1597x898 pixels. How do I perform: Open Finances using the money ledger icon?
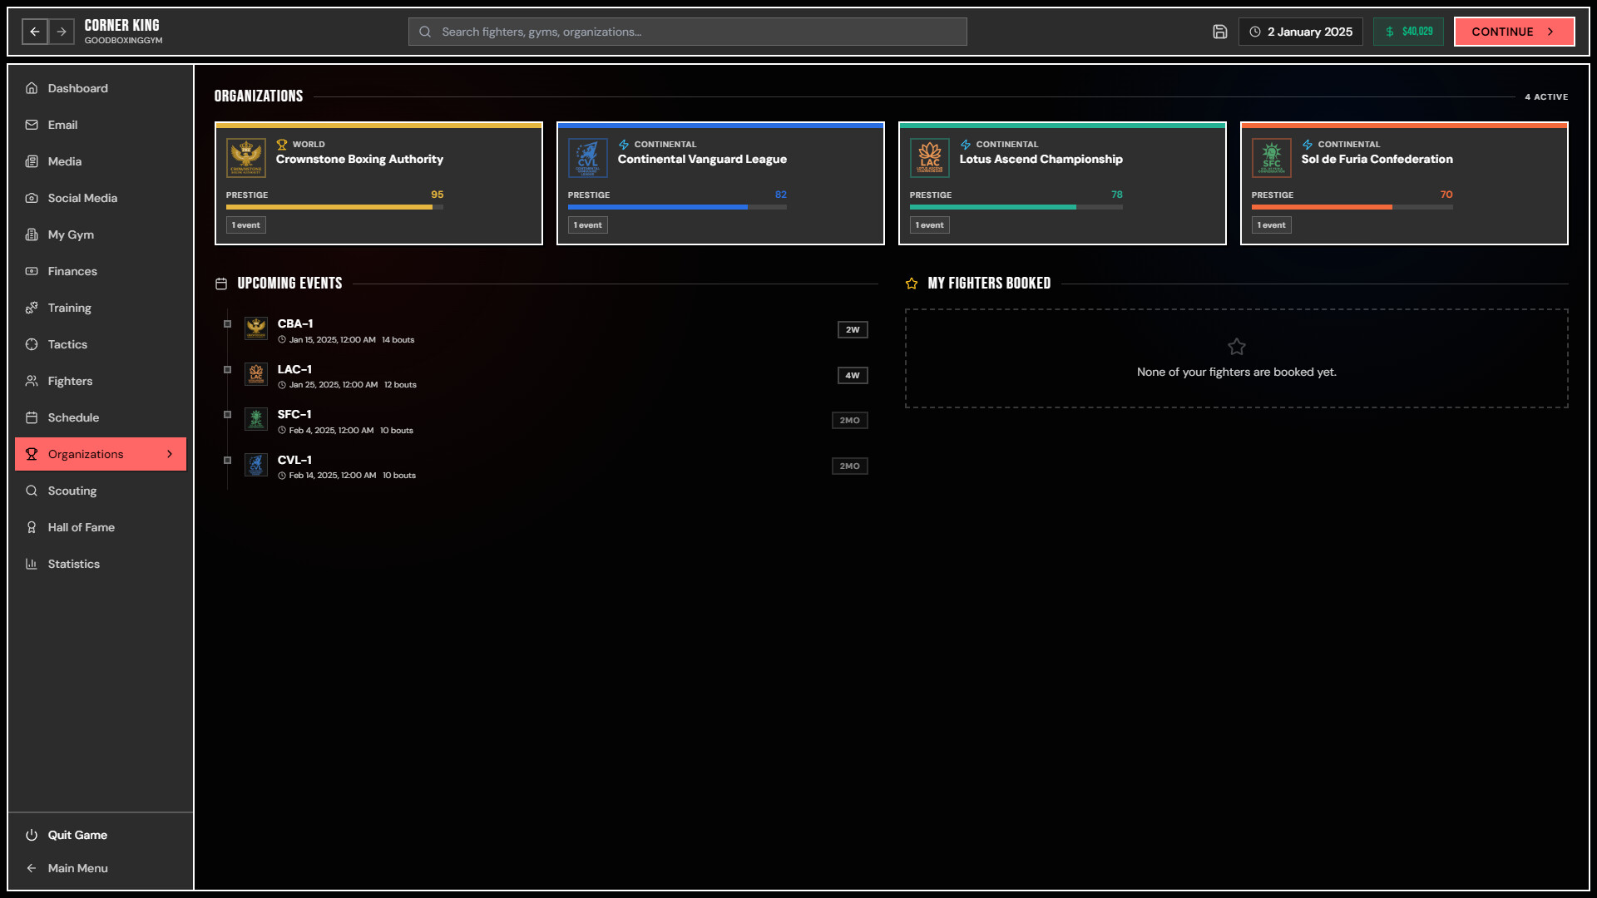coord(31,271)
